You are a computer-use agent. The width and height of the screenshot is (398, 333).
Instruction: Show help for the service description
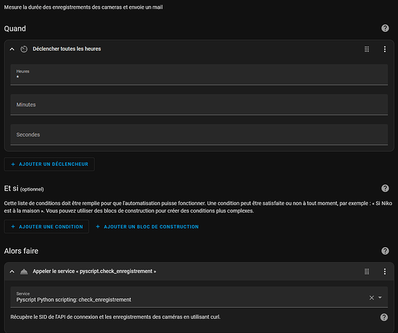pos(384,317)
